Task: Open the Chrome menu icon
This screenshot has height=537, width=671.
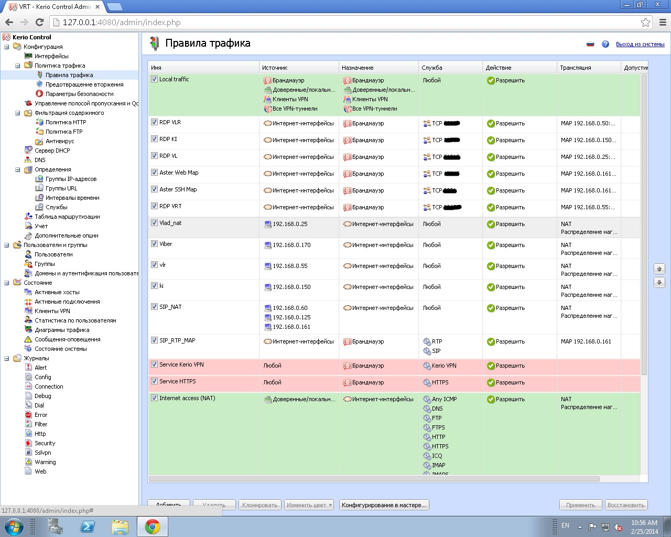Action: coord(663,22)
